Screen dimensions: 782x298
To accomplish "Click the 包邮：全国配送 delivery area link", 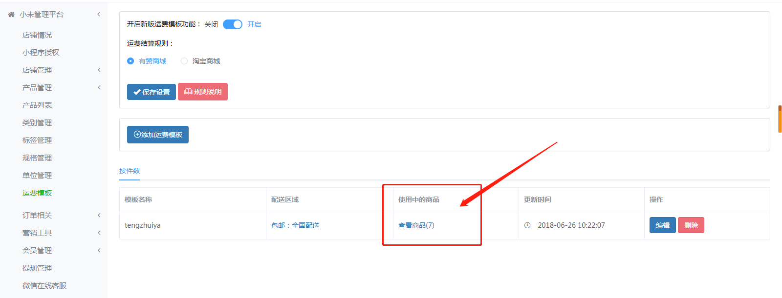I will (x=295, y=225).
